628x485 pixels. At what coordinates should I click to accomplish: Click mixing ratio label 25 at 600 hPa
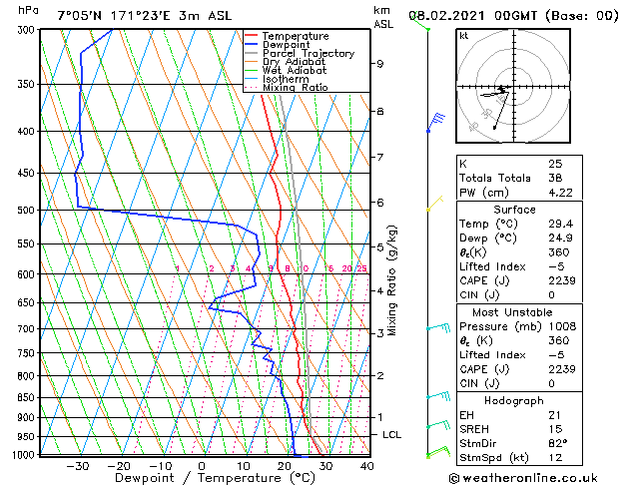point(361,268)
